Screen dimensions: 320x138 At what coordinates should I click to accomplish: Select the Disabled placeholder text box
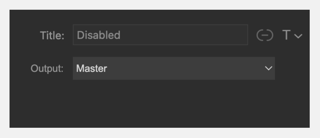coord(160,35)
